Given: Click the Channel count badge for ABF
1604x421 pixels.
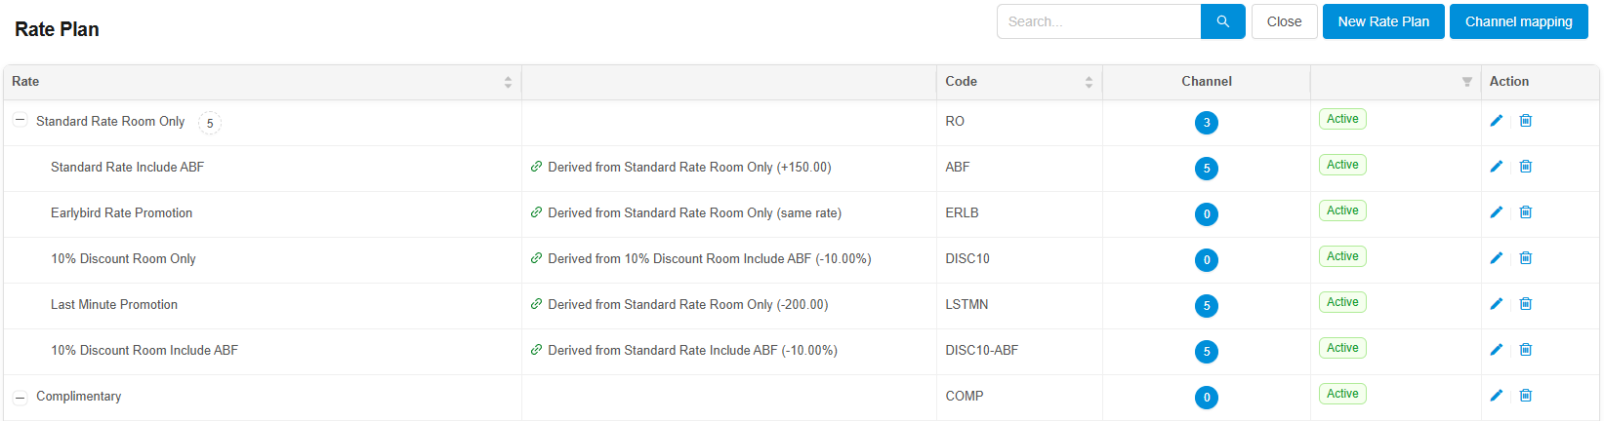Looking at the screenshot, I should click(1207, 169).
